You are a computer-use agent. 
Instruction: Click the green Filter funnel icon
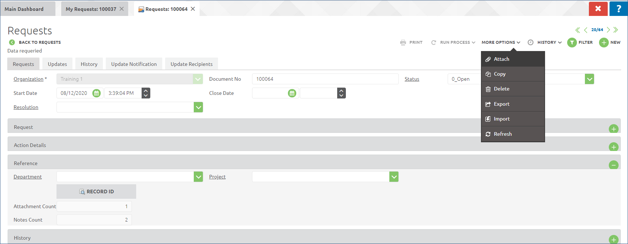click(572, 43)
